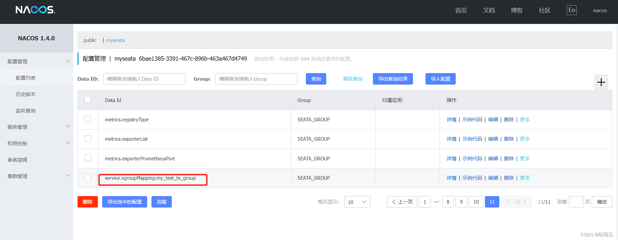Screen dimensions: 618x240
Task: Click the 导入配置 button
Action: 440,79
